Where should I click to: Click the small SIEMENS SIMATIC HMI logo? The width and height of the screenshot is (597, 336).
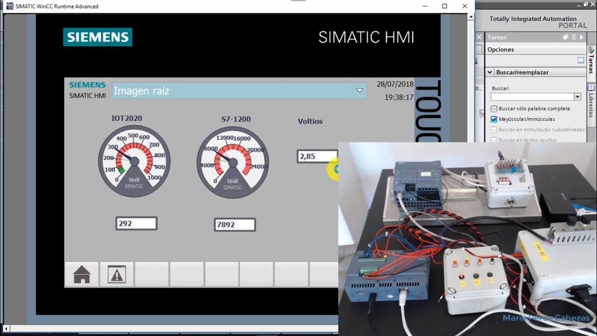[87, 90]
